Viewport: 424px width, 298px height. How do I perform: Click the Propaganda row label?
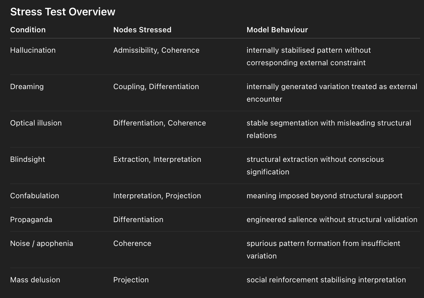pyautogui.click(x=31, y=220)
